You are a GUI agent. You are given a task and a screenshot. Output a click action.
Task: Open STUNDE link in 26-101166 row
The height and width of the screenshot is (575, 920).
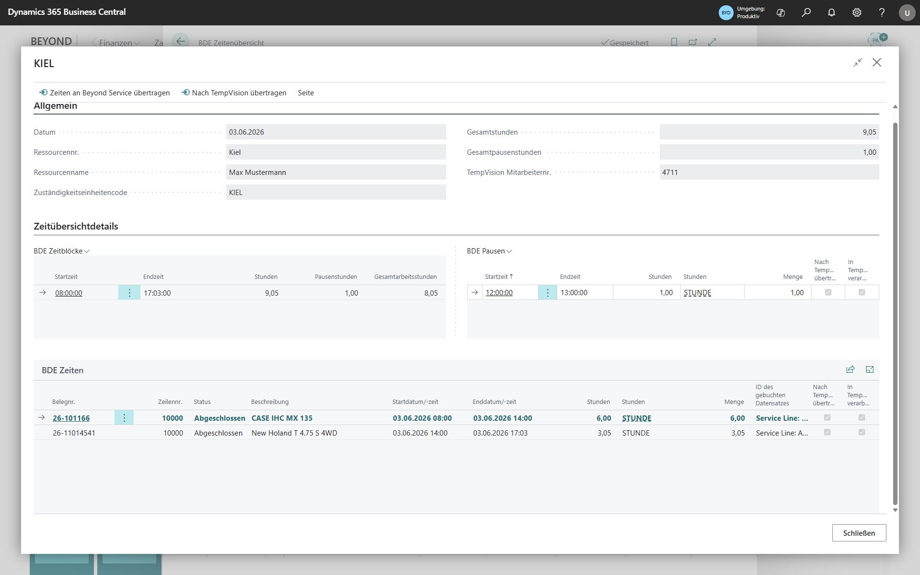[x=636, y=418]
